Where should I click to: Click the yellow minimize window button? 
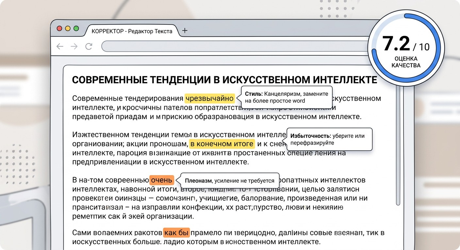click(x=68, y=28)
